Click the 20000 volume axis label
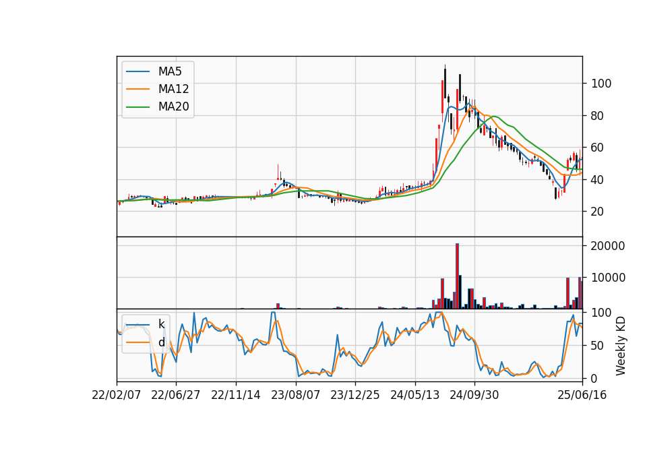 608,246
